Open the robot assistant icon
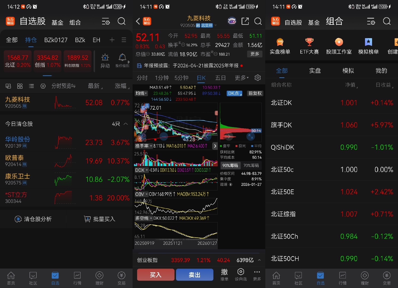The width and height of the screenshot is (398, 288). (232, 21)
